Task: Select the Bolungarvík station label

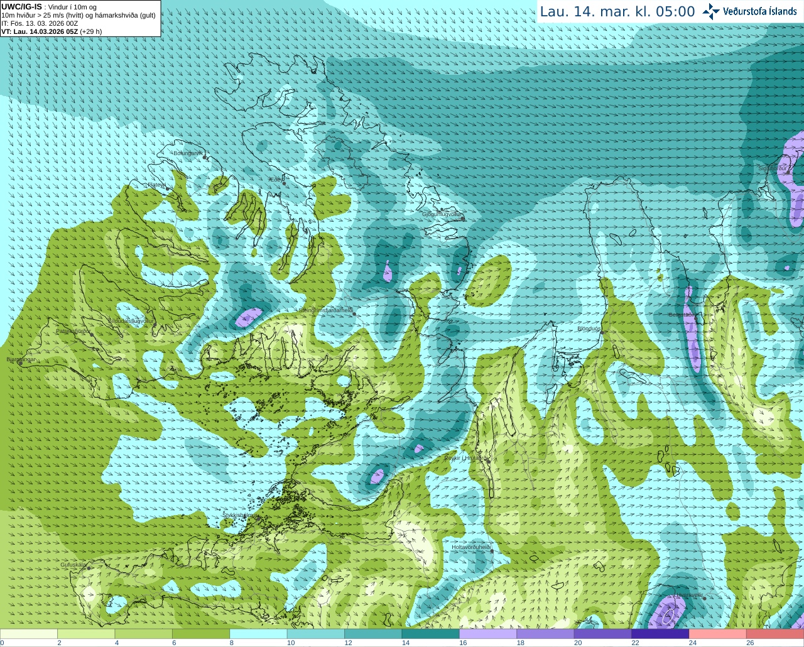Action: click(x=188, y=153)
